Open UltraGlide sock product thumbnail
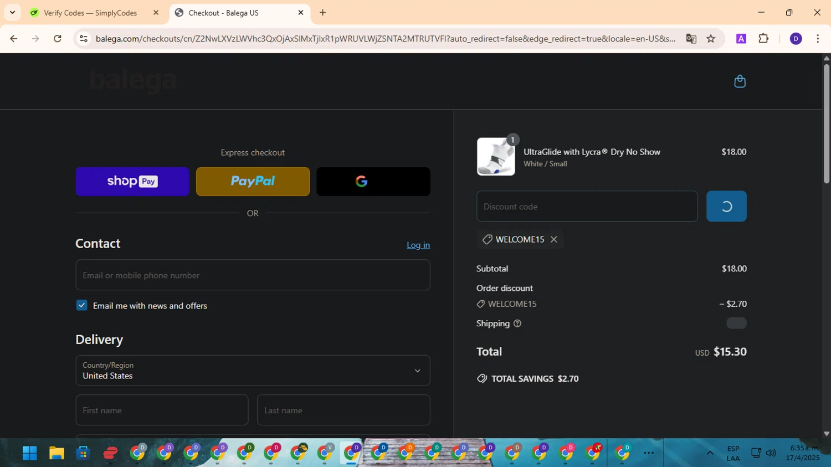Viewport: 831px width, 467px height. pos(496,156)
